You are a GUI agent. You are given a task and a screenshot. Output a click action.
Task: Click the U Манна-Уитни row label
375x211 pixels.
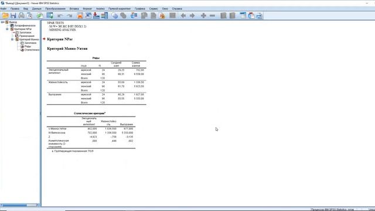tap(57, 129)
